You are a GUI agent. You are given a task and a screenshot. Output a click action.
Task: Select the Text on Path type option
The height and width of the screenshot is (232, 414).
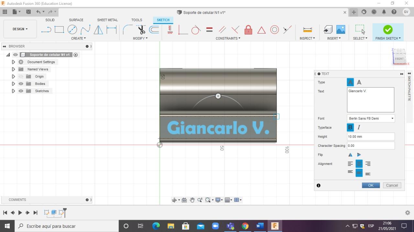click(x=359, y=82)
